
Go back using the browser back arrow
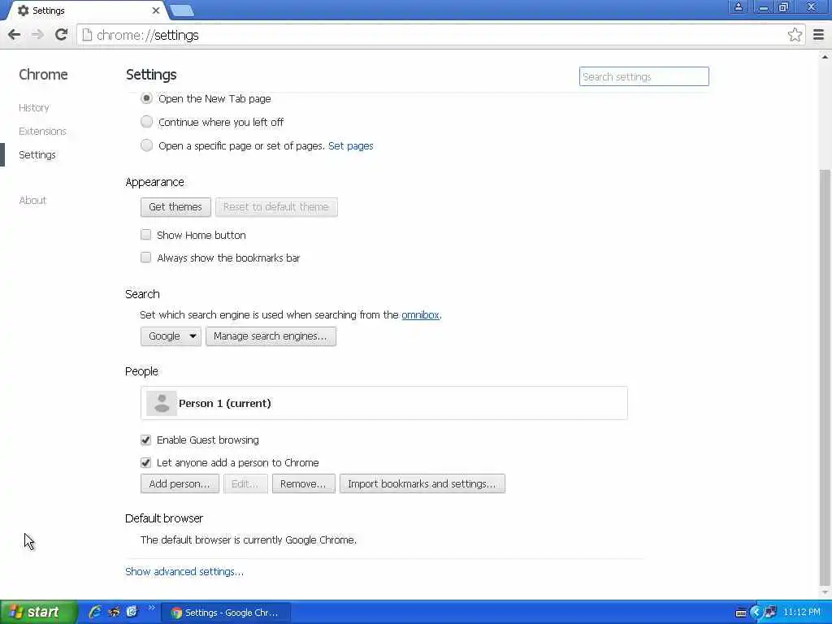pyautogui.click(x=15, y=35)
